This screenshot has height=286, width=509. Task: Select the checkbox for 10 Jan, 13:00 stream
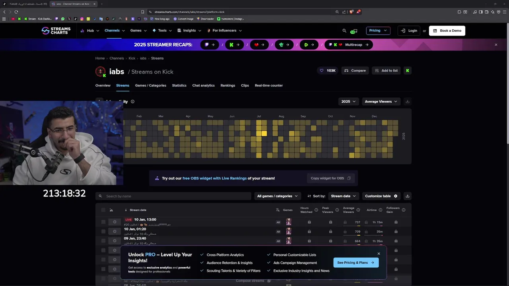coord(103,222)
